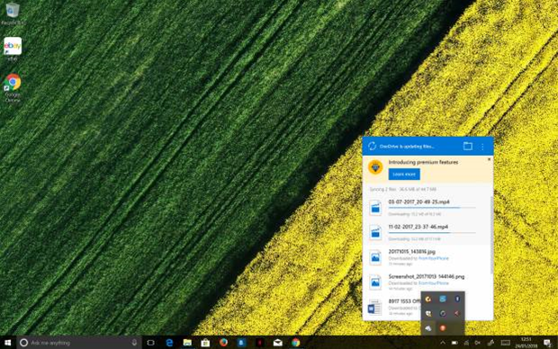Click the Bluetooth icon in tray overflow
The width and height of the screenshot is (558, 349).
457,300
